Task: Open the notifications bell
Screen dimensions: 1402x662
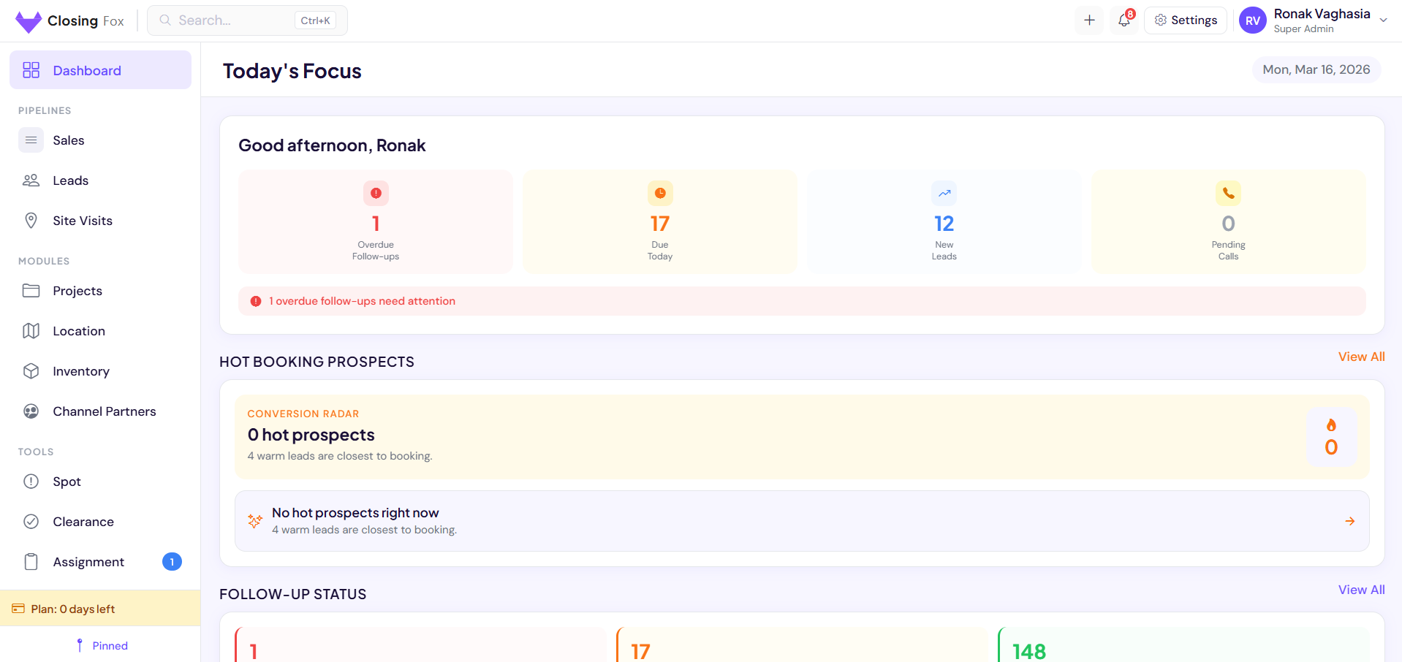Action: (1124, 20)
